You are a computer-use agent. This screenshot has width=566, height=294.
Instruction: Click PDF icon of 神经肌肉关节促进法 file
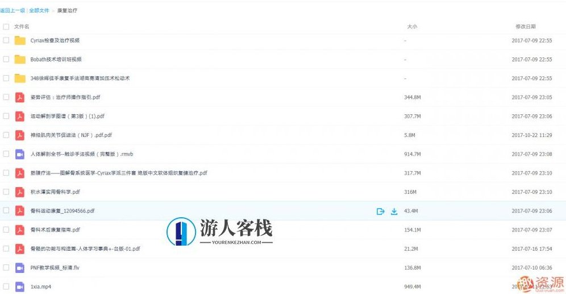pos(20,135)
